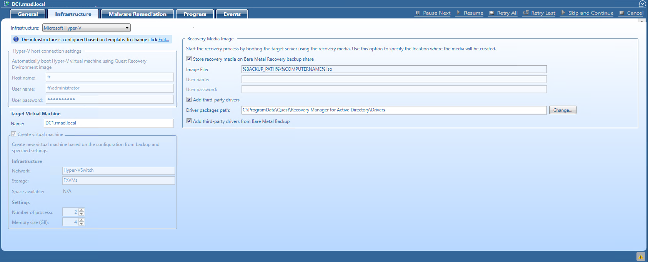Click the Change... button for the driver path
Image resolution: width=648 pixels, height=262 pixels.
563,110
